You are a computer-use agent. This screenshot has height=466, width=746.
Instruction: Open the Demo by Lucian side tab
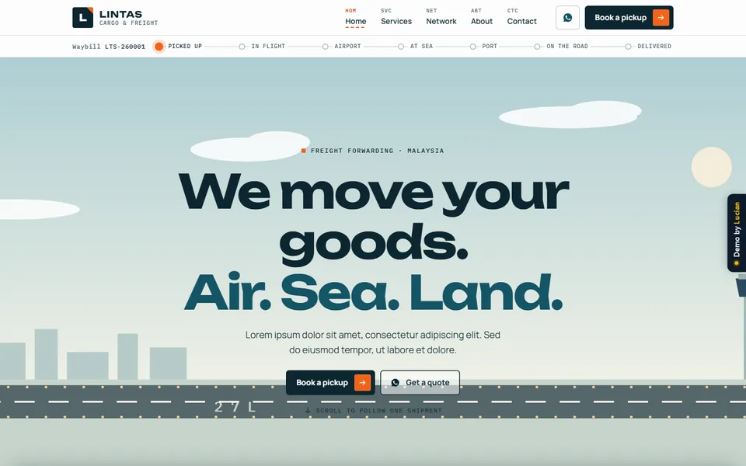coord(737,233)
